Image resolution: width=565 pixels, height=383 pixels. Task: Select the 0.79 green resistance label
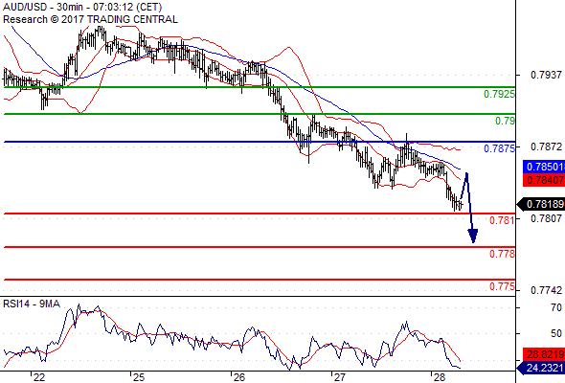click(505, 121)
